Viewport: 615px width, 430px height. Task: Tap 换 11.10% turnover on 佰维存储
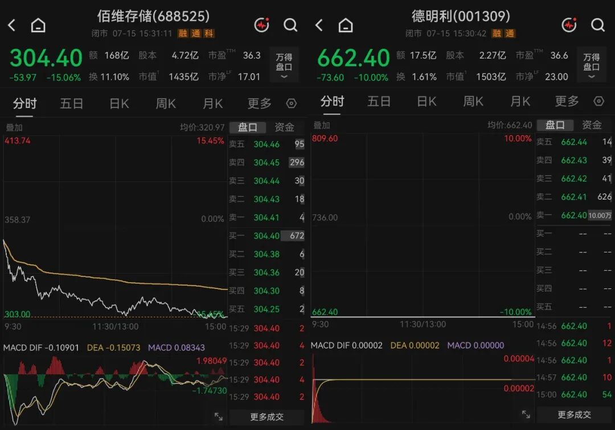pyautogui.click(x=109, y=77)
